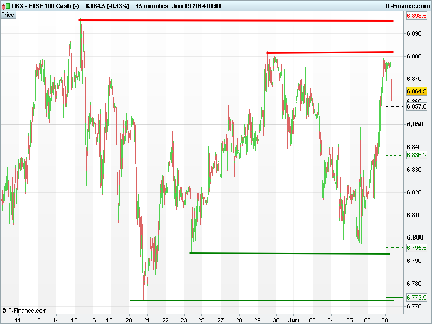Click the 6,770 axis price
Screen dimensions: 432x324
pos(414,306)
